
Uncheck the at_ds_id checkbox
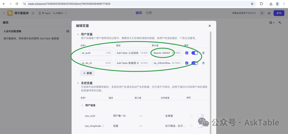(x=187, y=63)
